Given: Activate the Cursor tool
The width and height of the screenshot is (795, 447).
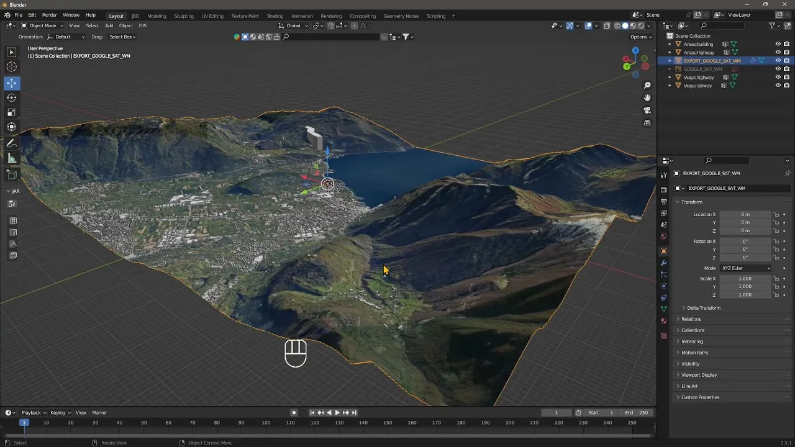Looking at the screenshot, I should click(x=12, y=67).
